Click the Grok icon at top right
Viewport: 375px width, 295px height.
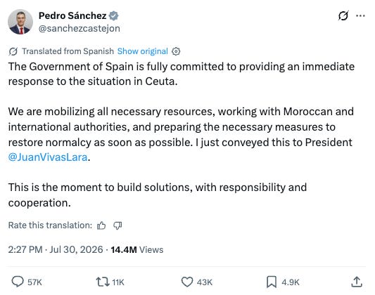[x=343, y=16]
